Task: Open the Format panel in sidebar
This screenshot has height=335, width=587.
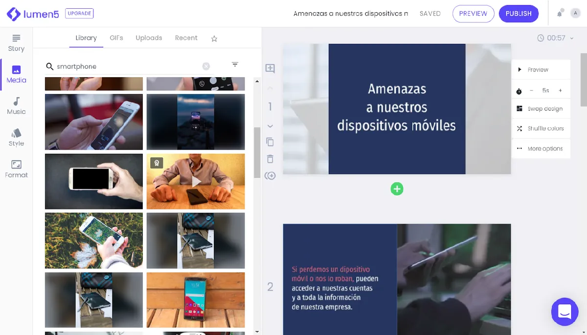Action: pyautogui.click(x=16, y=169)
